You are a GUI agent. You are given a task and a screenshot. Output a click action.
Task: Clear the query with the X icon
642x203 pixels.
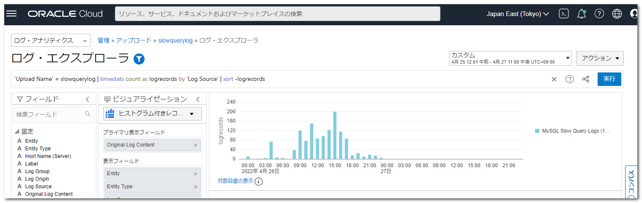(x=554, y=79)
